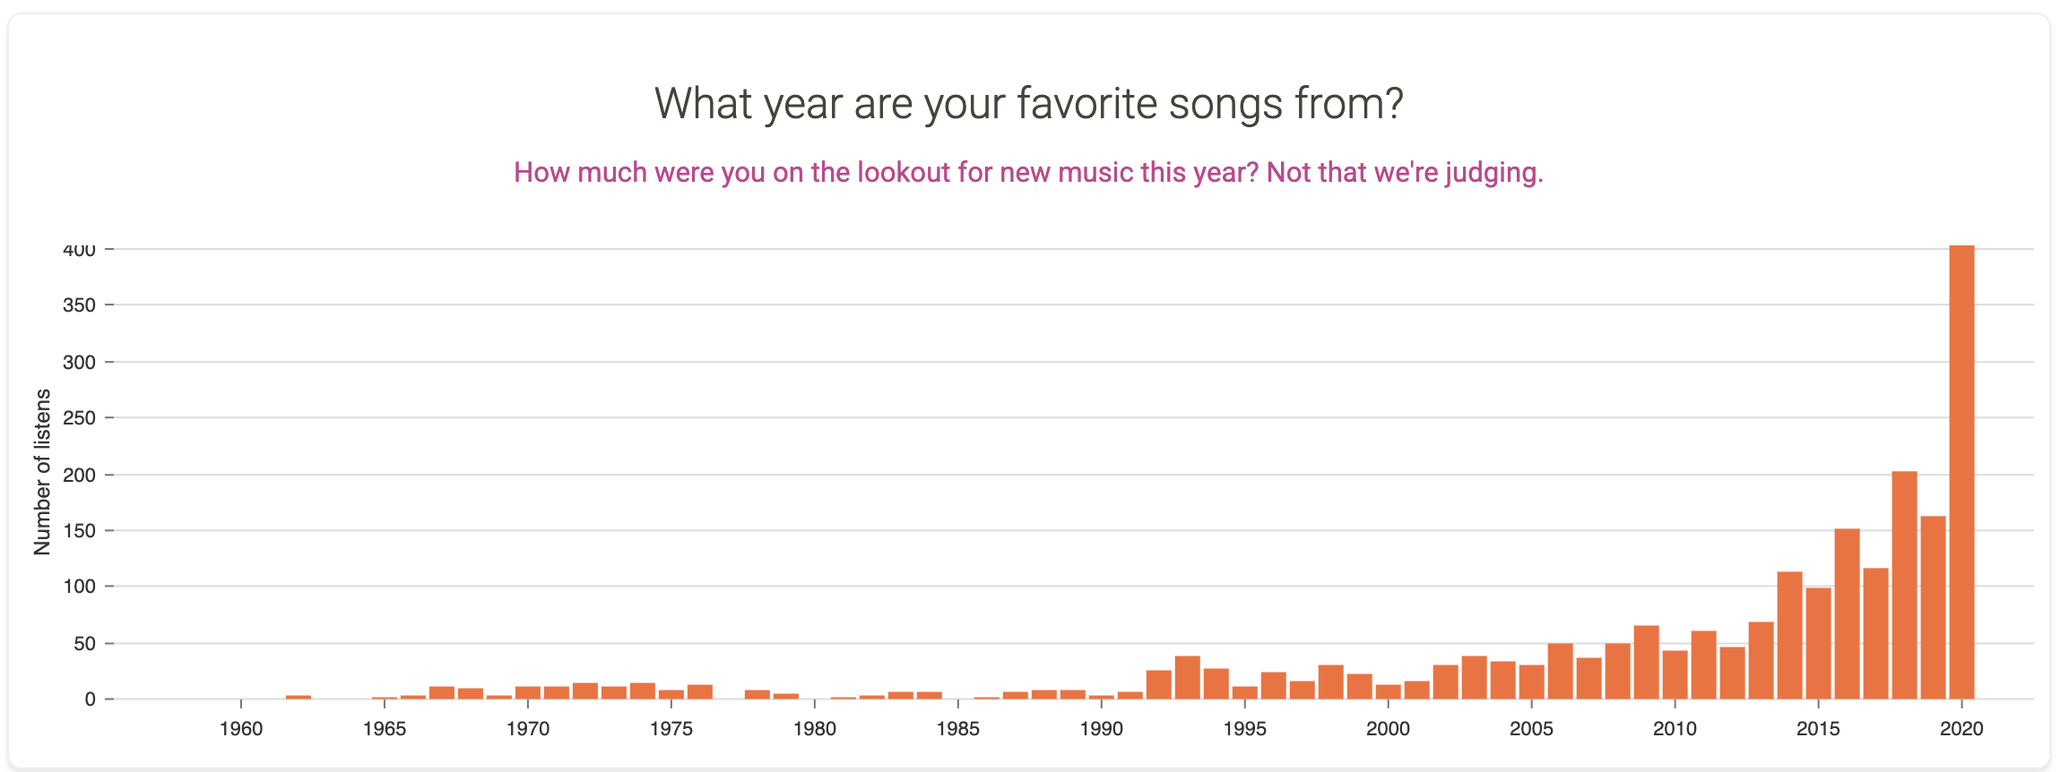Click the pink subtitle about new music
The height and width of the screenshot is (772, 2060).
1028,172
